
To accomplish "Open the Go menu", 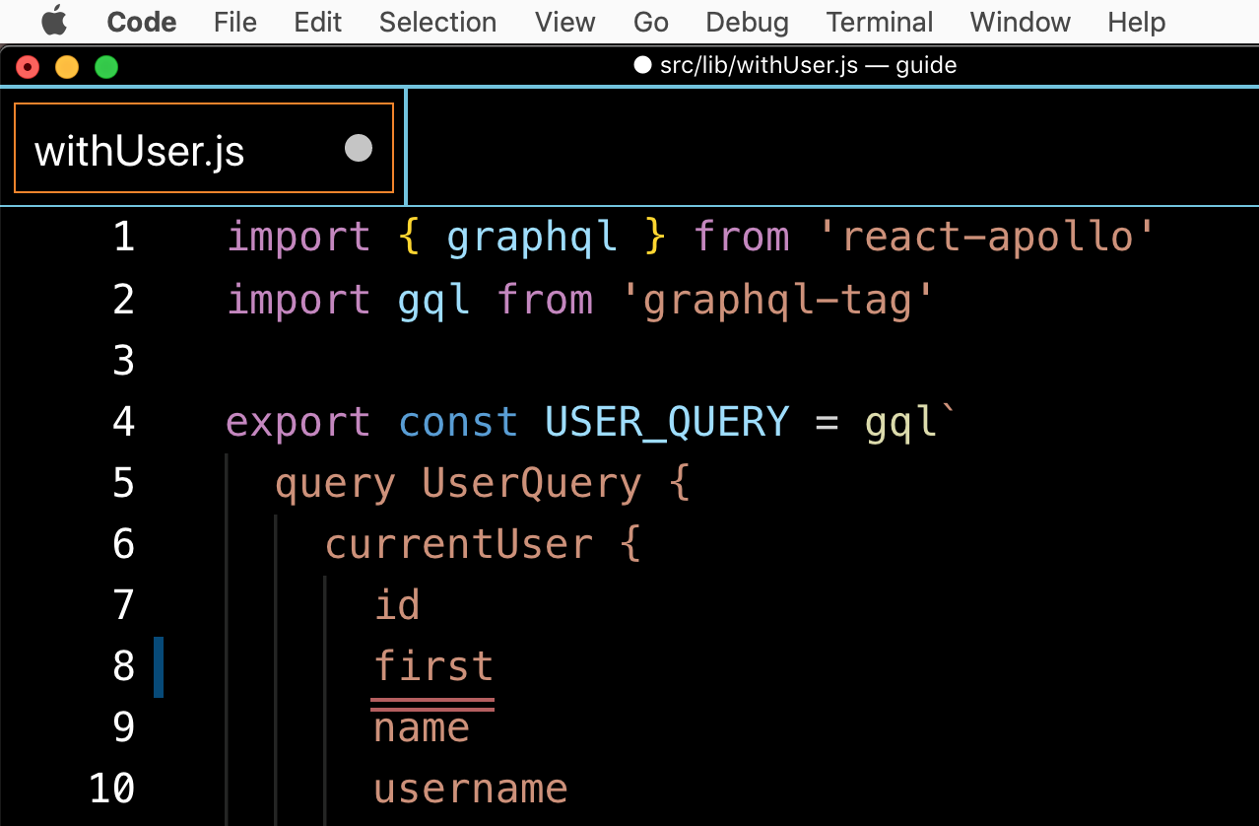I will pos(651,22).
